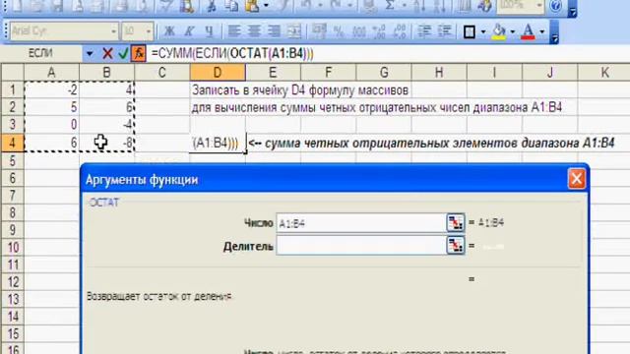Toggle underline formatting (Ч)
Viewport: 630px width, 354px height.
tap(209, 30)
